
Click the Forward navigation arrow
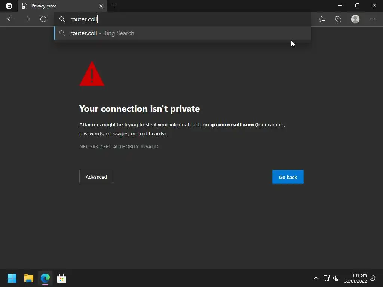coord(27,19)
